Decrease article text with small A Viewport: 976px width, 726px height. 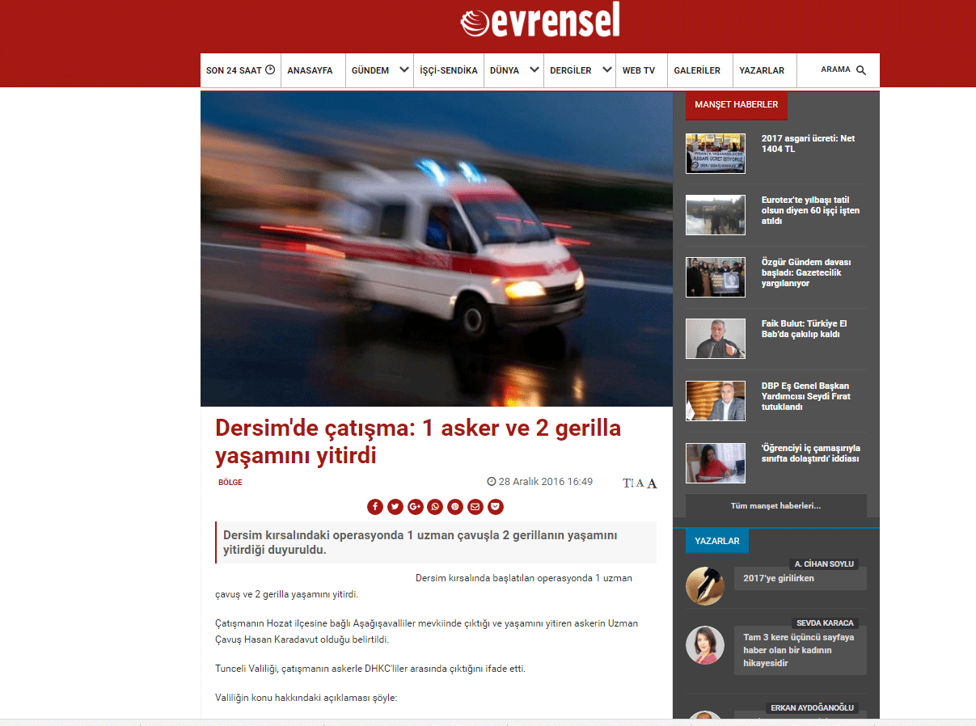coord(640,483)
